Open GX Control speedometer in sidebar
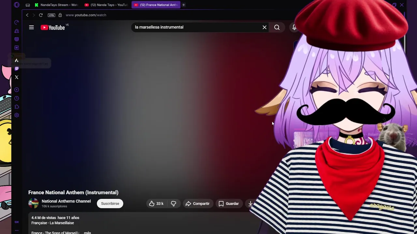This screenshot has height=234, width=417. point(17,22)
